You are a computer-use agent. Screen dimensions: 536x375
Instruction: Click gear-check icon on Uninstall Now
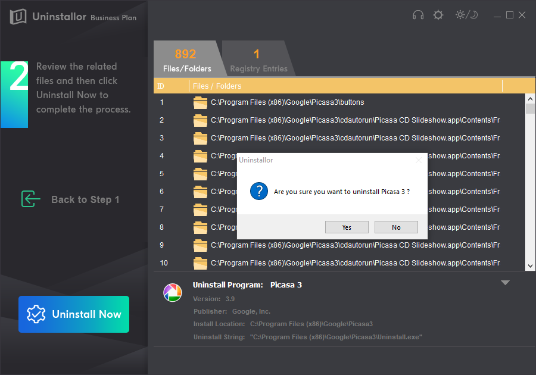tap(36, 314)
